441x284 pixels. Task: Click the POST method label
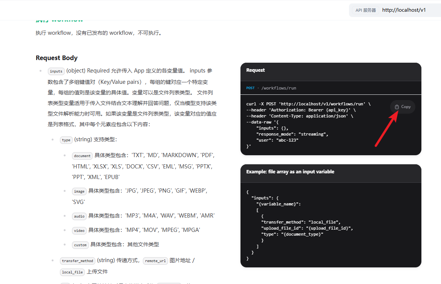click(x=250, y=88)
